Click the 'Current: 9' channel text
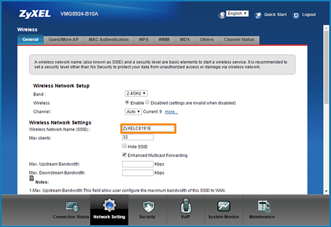 152,111
